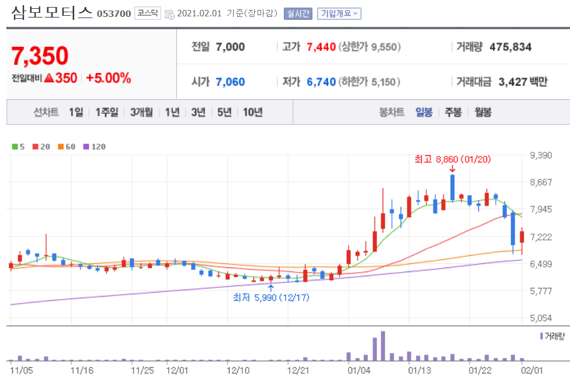
Task: Show the 5년 line chart
Action: [225, 112]
